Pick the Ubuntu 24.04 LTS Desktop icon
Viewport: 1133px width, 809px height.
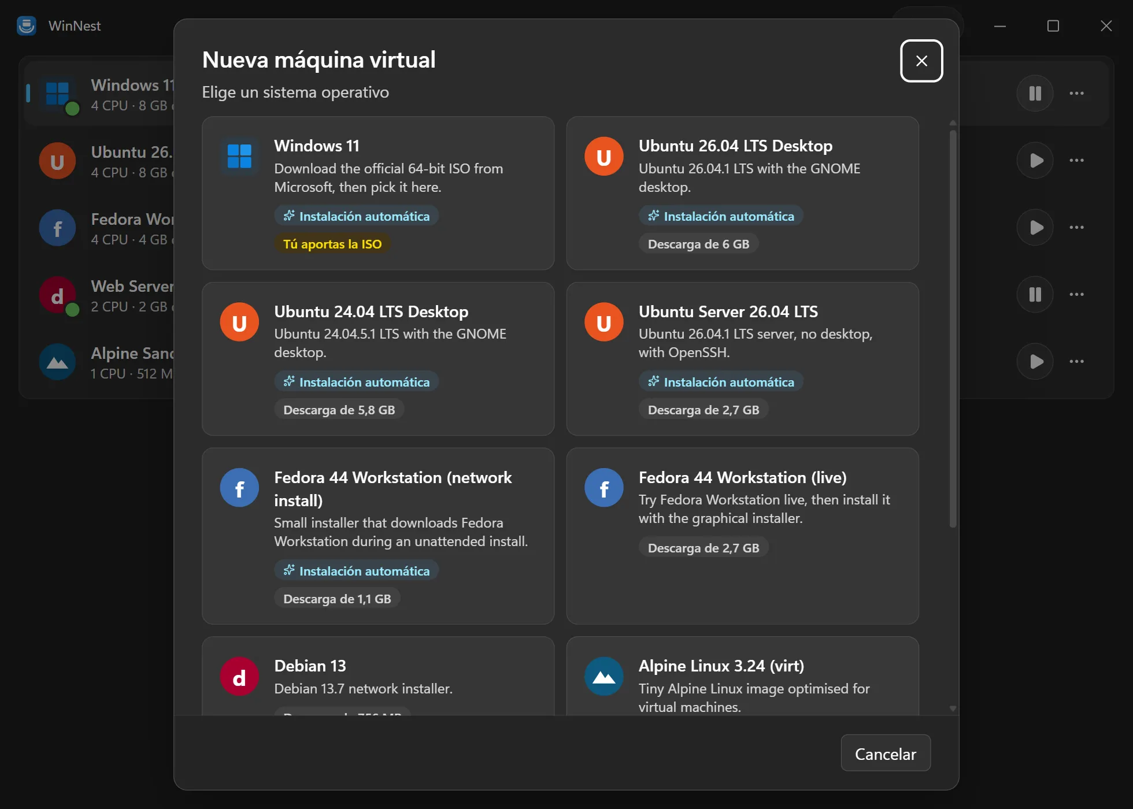click(x=239, y=322)
